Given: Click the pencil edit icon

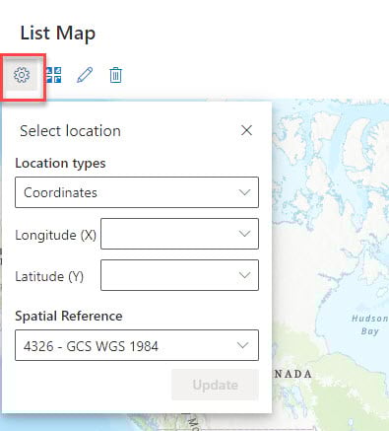Looking at the screenshot, I should pyautogui.click(x=85, y=75).
